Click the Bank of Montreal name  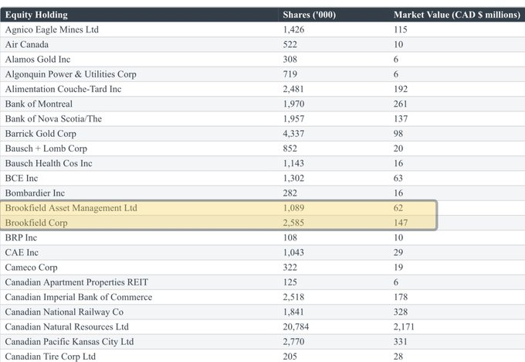(x=39, y=104)
